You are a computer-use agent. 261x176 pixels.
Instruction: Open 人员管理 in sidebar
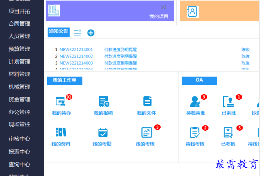(19, 36)
